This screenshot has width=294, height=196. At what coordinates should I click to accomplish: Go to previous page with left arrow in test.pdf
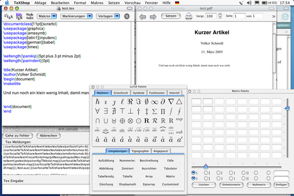click(143, 17)
